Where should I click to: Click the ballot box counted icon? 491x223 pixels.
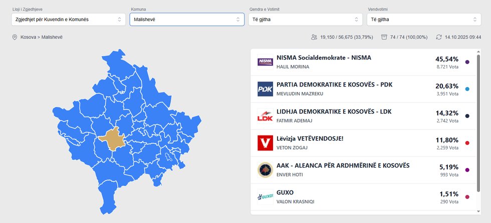[384, 37]
